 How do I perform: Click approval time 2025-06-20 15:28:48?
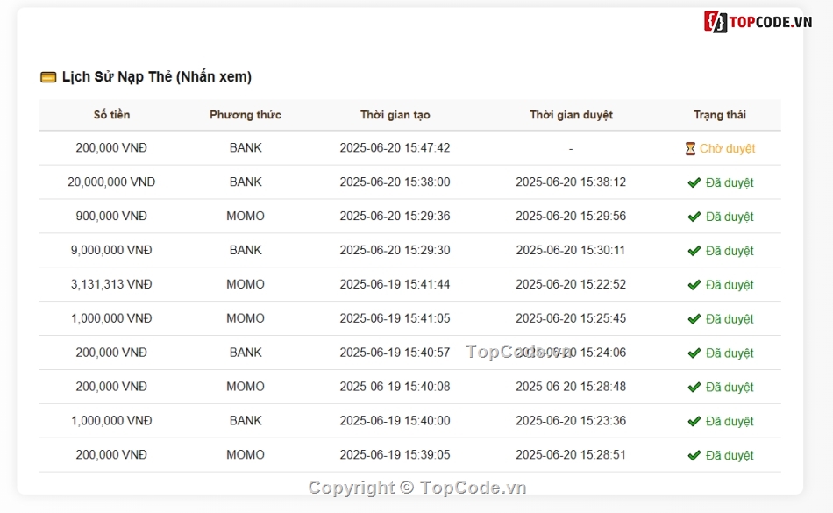[x=571, y=386]
